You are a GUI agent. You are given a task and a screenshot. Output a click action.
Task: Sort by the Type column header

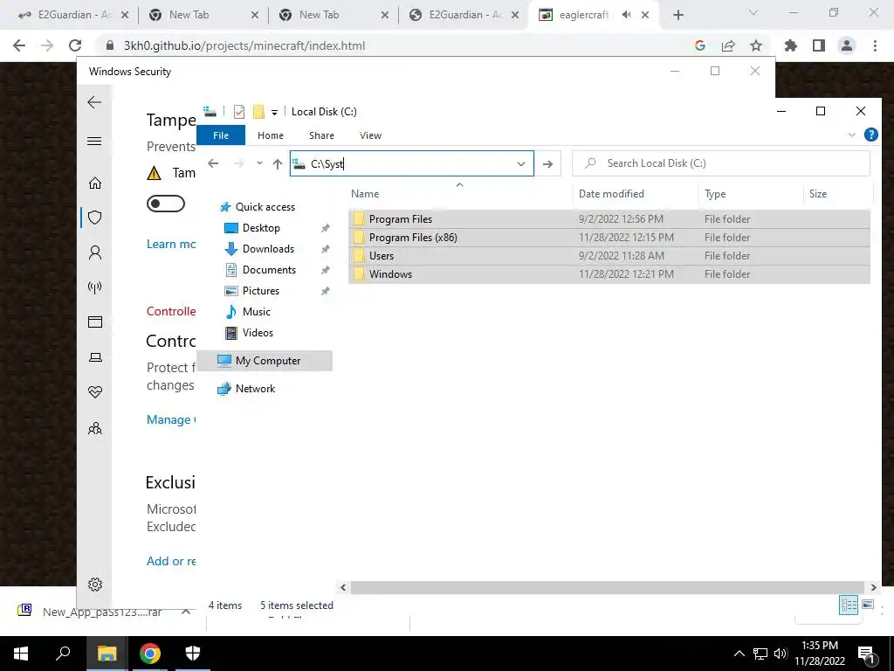tap(750, 193)
